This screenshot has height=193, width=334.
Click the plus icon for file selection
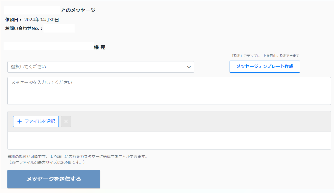point(19,121)
